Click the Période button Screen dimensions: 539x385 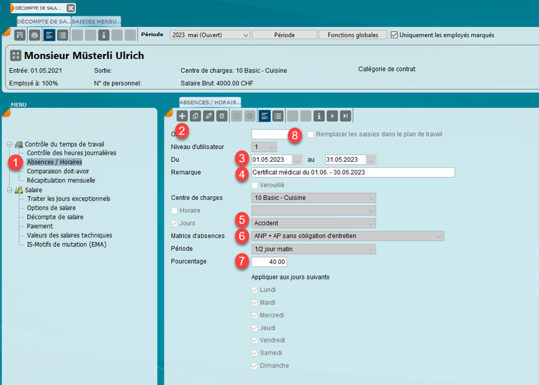284,35
